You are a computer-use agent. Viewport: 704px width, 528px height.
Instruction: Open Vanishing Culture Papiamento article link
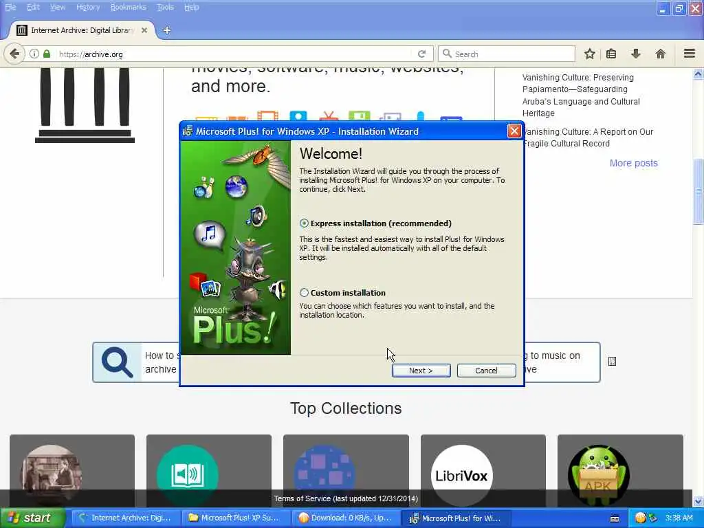tap(581, 95)
